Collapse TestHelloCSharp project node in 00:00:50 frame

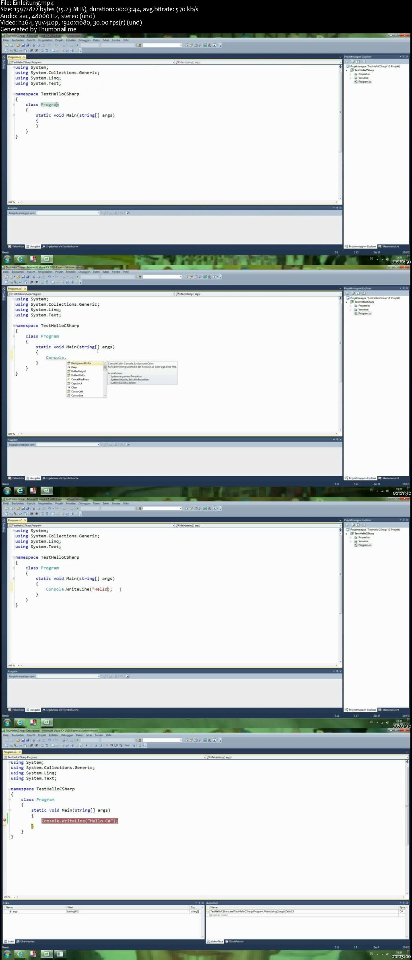pyautogui.click(x=347, y=70)
